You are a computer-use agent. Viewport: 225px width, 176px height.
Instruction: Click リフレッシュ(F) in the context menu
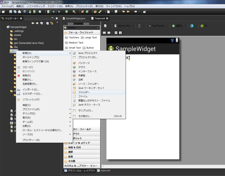[x=44, y=99]
